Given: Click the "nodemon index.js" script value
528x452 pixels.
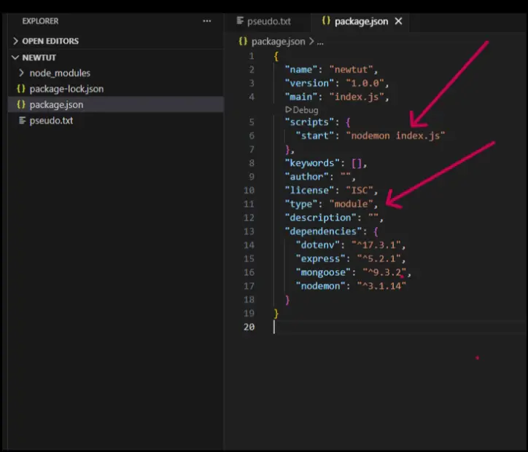Looking at the screenshot, I should pos(396,136).
